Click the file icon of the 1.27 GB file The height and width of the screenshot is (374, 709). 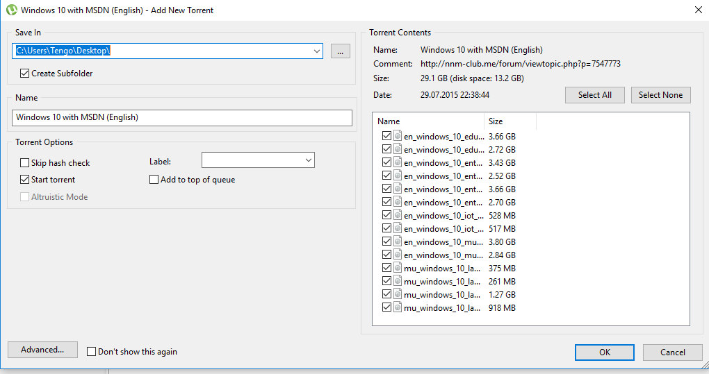pyautogui.click(x=398, y=294)
